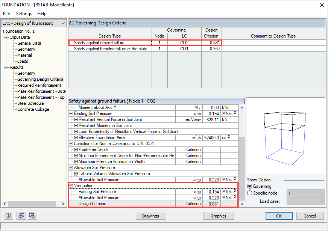The image size is (328, 231).
Task: Click details table scroll up arrow
Action: (242, 108)
